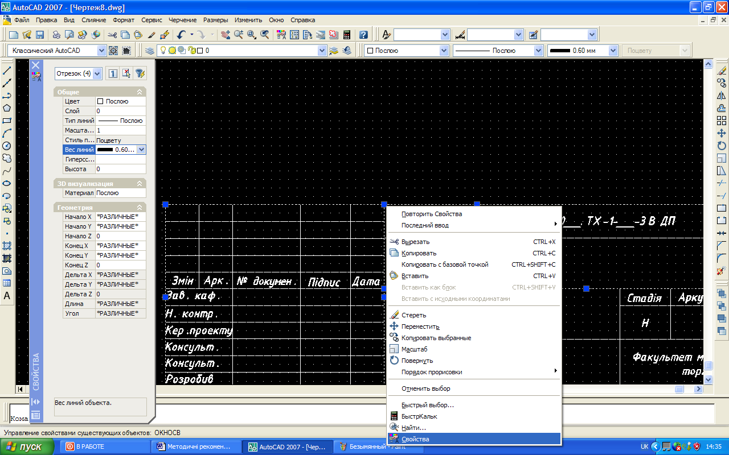
Task: Click the Высота value field
Action: [121, 169]
